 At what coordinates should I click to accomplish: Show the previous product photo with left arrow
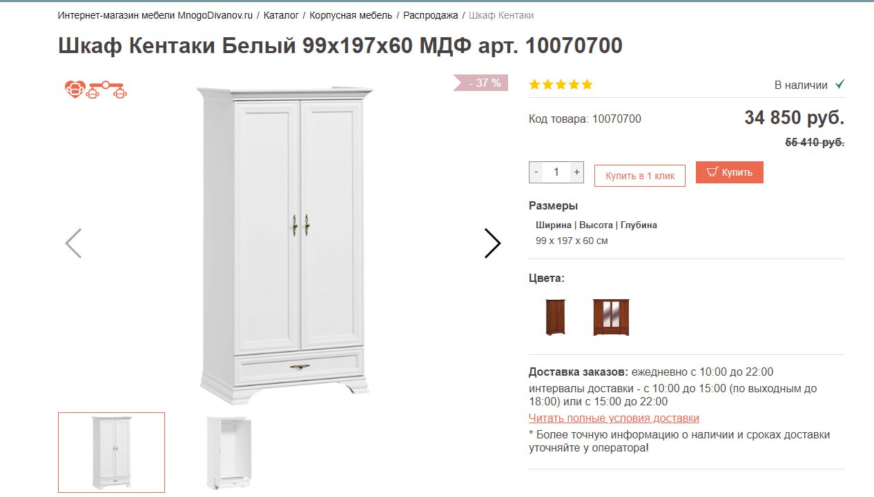(73, 243)
